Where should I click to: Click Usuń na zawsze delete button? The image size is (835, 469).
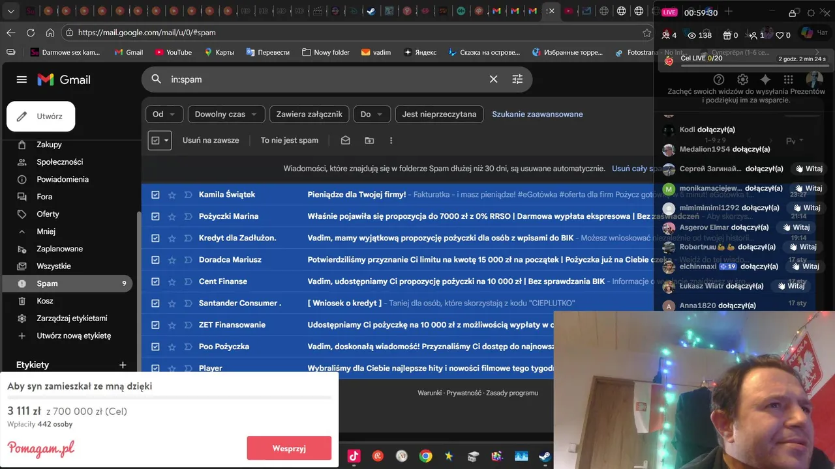[x=211, y=140]
